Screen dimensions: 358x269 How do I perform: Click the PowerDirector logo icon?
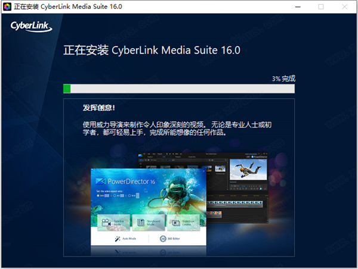pos(100,182)
